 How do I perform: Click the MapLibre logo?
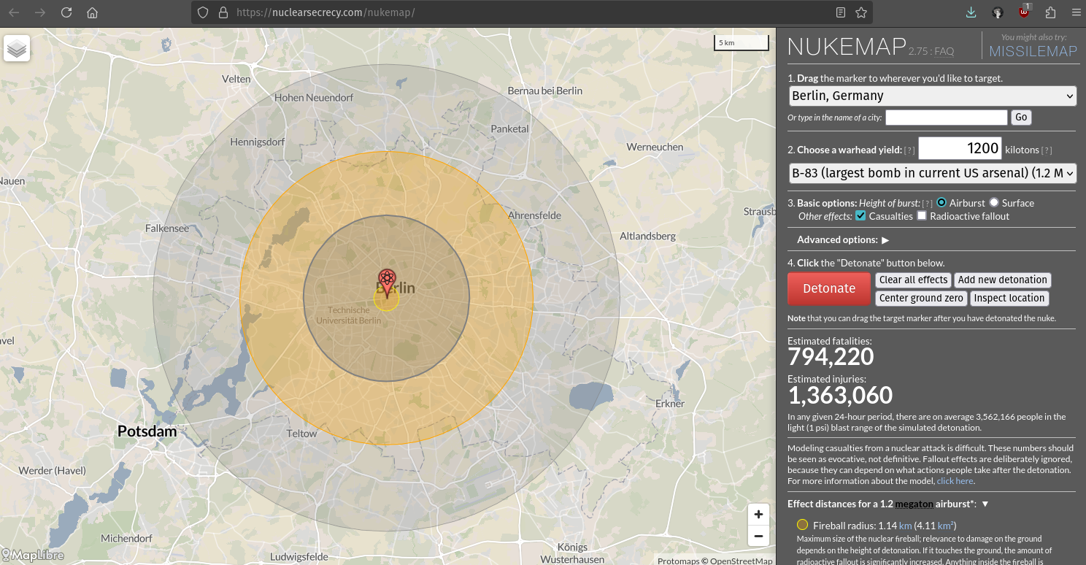tap(33, 556)
